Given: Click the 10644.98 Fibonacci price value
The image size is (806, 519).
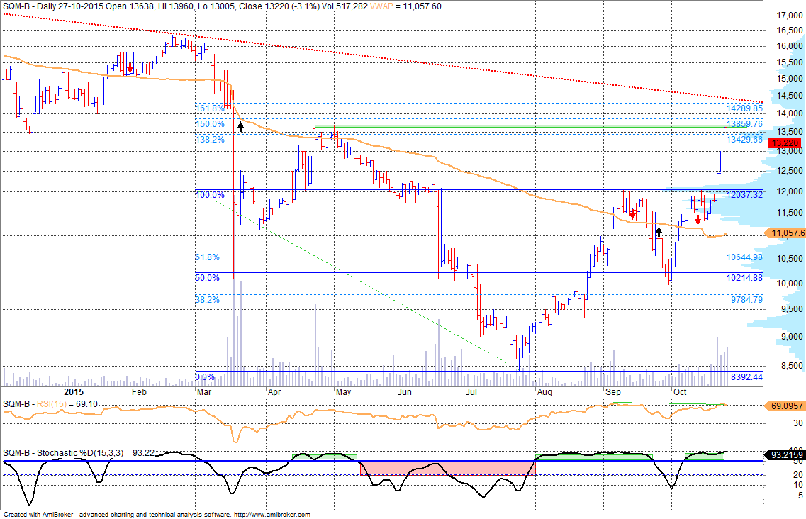Looking at the screenshot, I should coord(744,257).
